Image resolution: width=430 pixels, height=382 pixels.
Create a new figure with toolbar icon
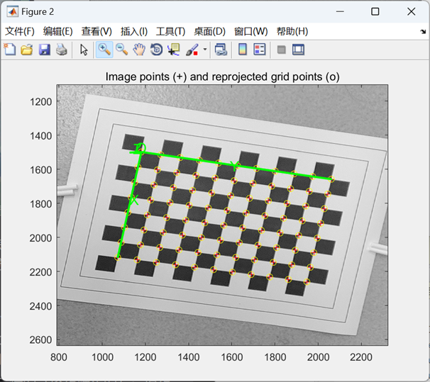tap(10, 50)
